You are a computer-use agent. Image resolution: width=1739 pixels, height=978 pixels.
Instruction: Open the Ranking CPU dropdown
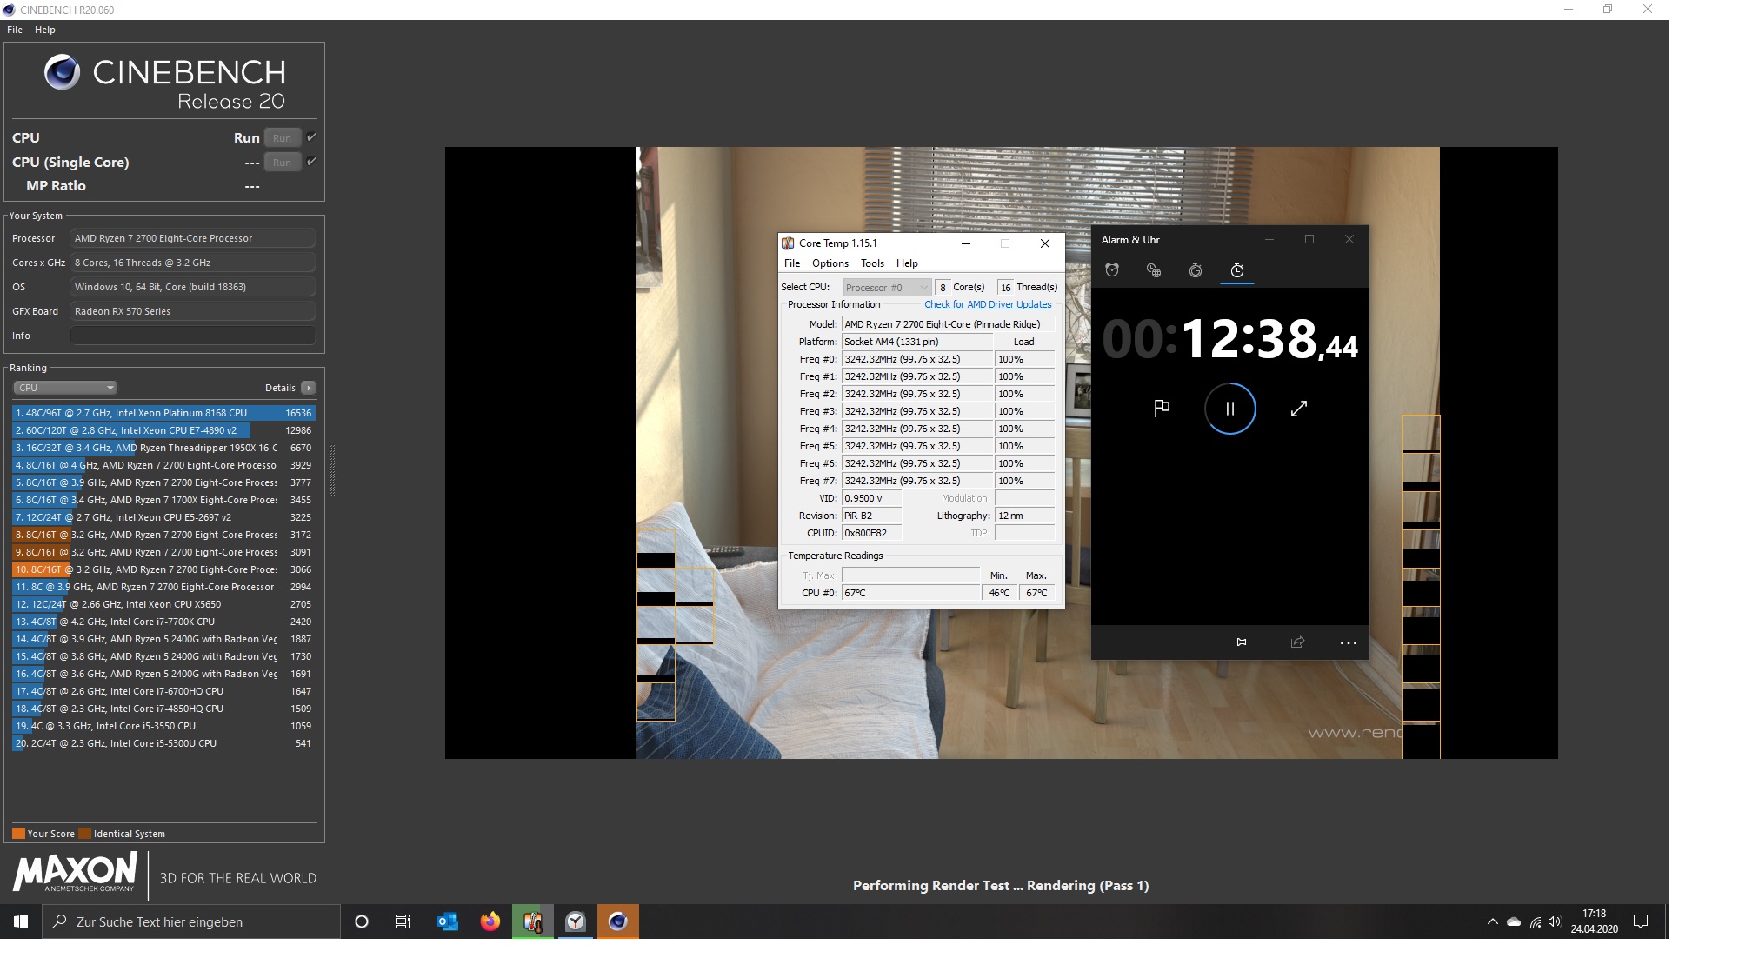[65, 388]
